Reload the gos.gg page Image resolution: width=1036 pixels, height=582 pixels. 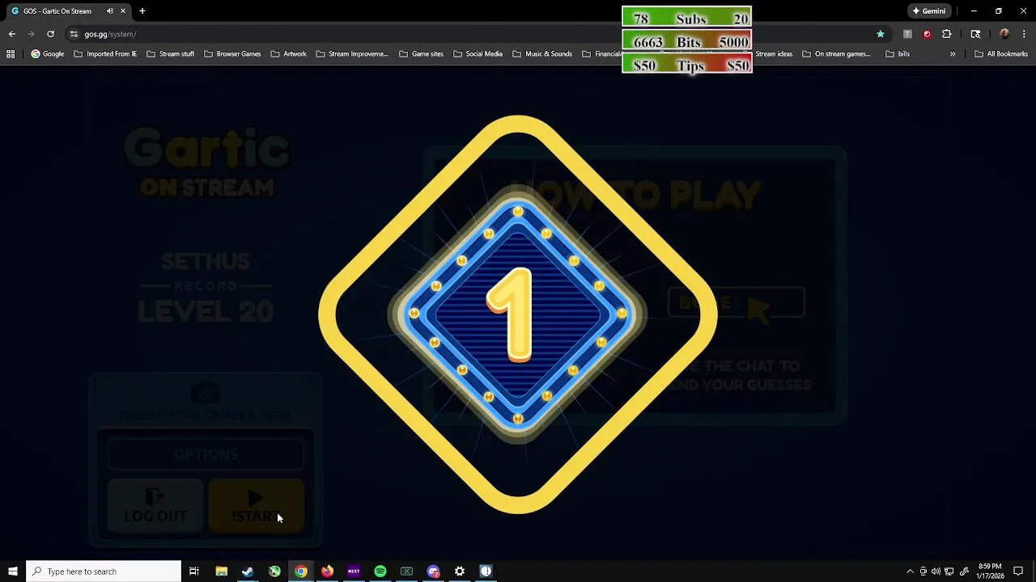[50, 34]
